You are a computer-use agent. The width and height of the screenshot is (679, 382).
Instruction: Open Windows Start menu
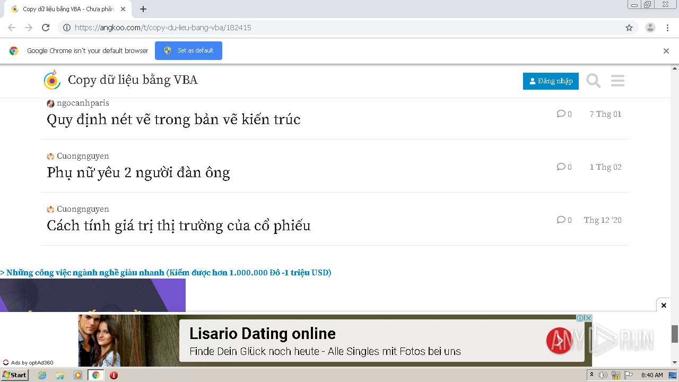point(15,375)
